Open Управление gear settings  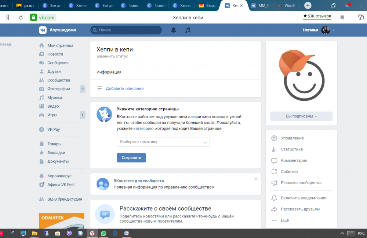click(274, 138)
